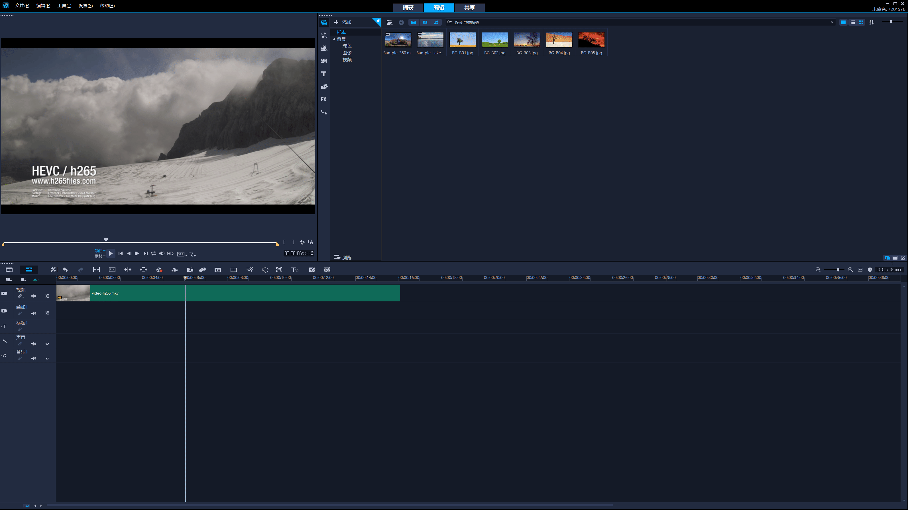Click the import media files folder icon
Screen dimensions: 908x510
point(390,22)
